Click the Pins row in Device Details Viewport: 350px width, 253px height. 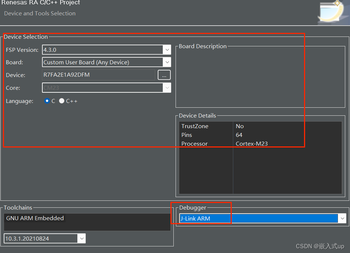260,135
